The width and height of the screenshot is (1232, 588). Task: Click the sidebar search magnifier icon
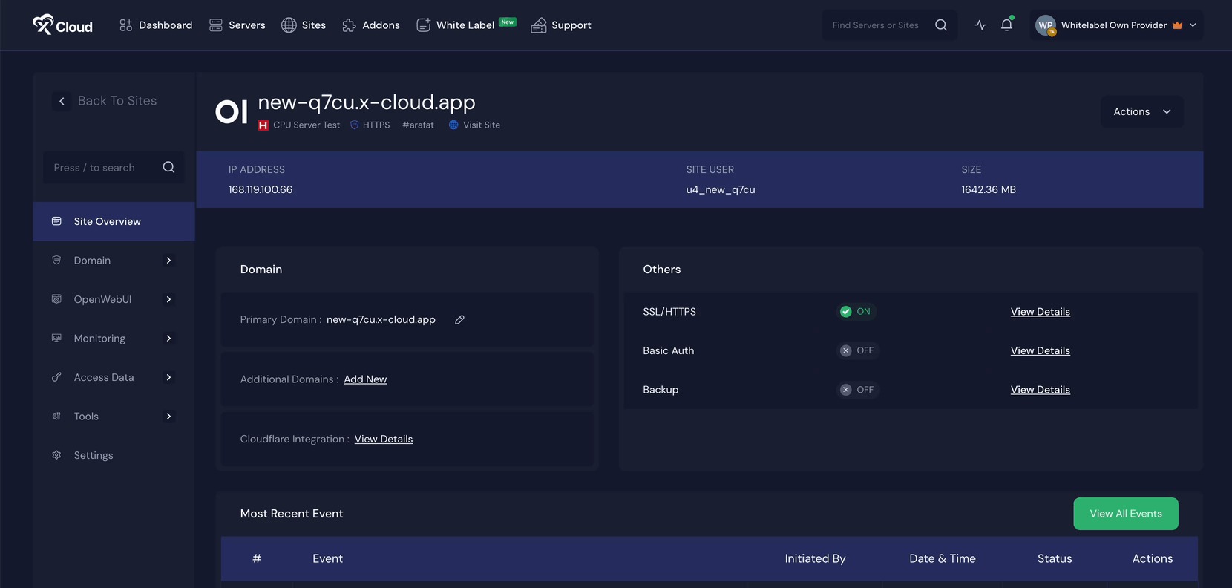168,168
